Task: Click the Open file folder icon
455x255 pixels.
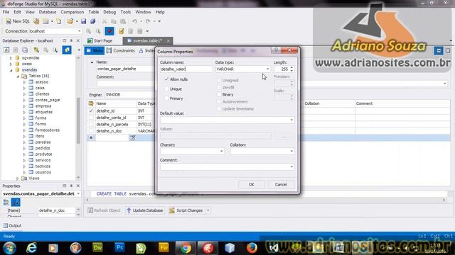Action: tap(70, 21)
